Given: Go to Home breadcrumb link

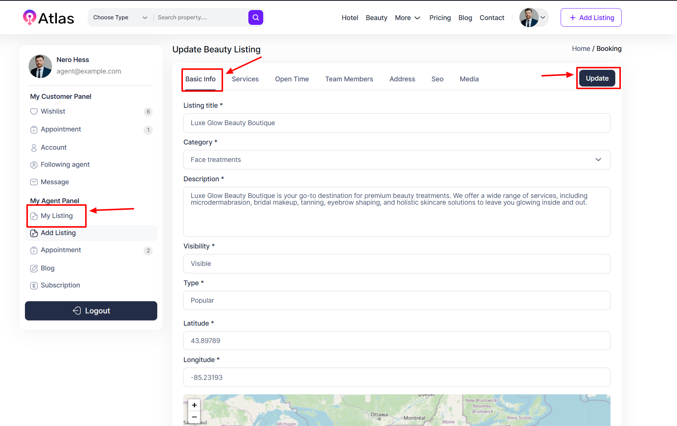Looking at the screenshot, I should click(581, 49).
